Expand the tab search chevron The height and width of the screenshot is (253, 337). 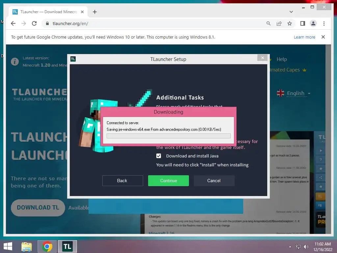(291, 12)
